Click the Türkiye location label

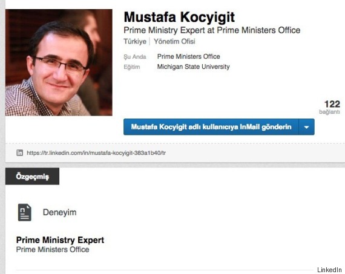135,41
